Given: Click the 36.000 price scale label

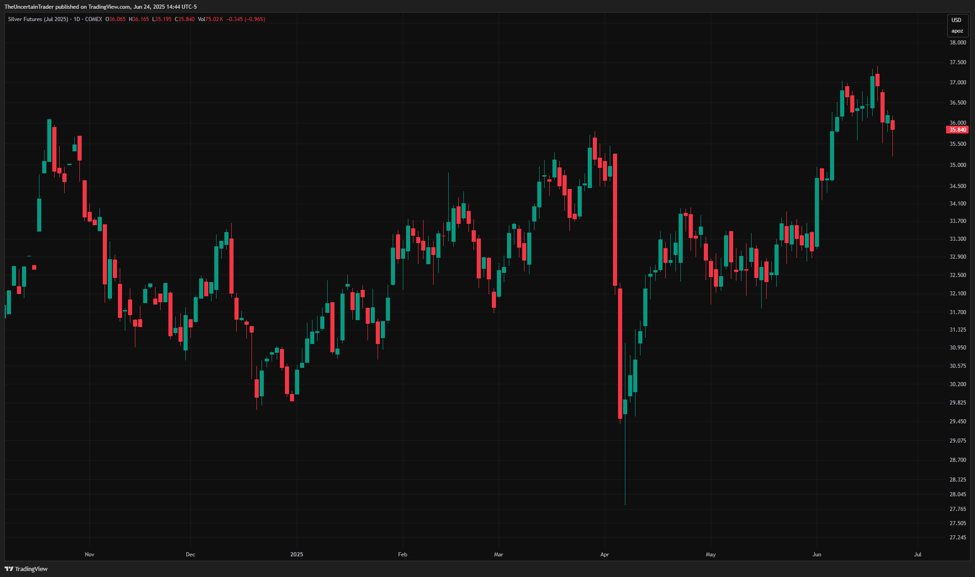Looking at the screenshot, I should tap(958, 123).
